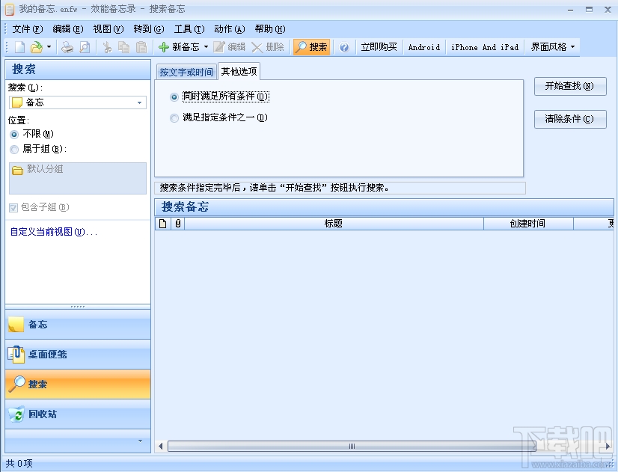618x472 pixels.
Task: Select the 其他选项 tab
Action: click(239, 71)
